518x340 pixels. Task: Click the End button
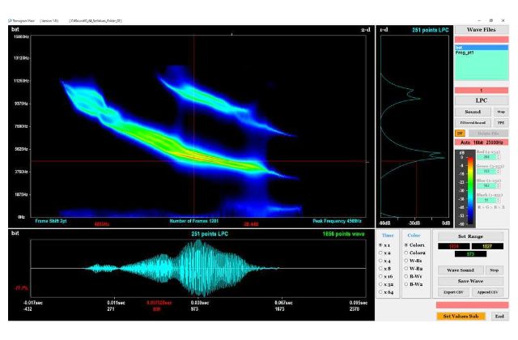point(499,317)
